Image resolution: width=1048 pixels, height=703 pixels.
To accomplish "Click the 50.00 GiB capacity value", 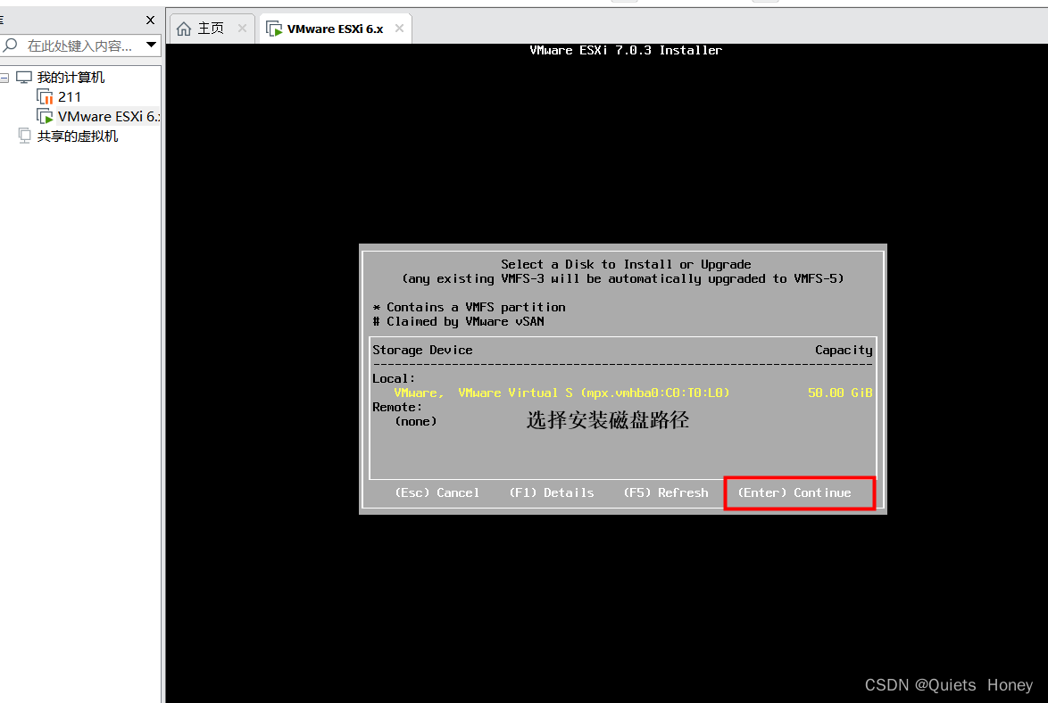I will click(x=840, y=393).
